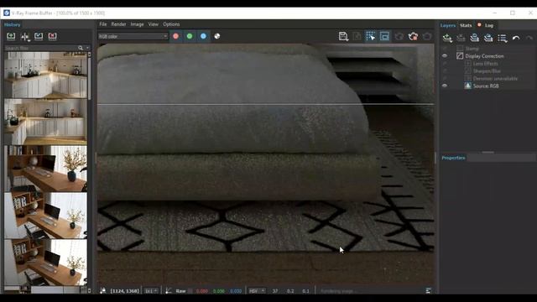Open the Render menu
The image size is (537, 302).
click(x=118, y=24)
